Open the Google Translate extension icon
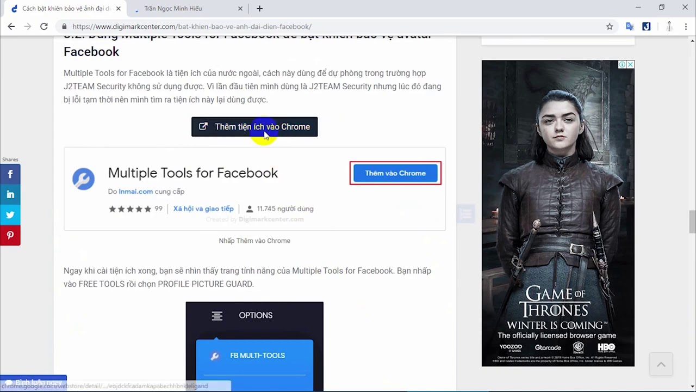696x392 pixels. pos(630,26)
